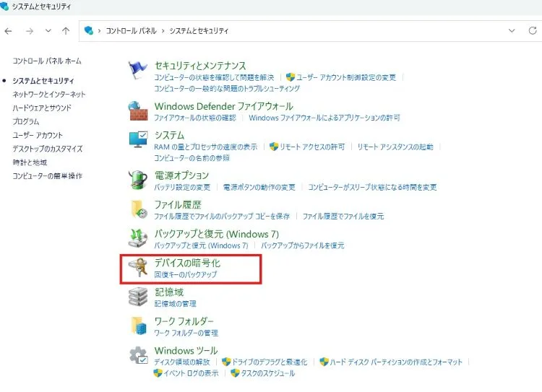Click the Security and Maintenance flag icon
The height and width of the screenshot is (392, 542).
point(137,71)
